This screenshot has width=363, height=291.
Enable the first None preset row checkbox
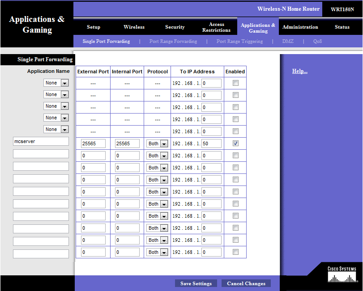[235, 83]
